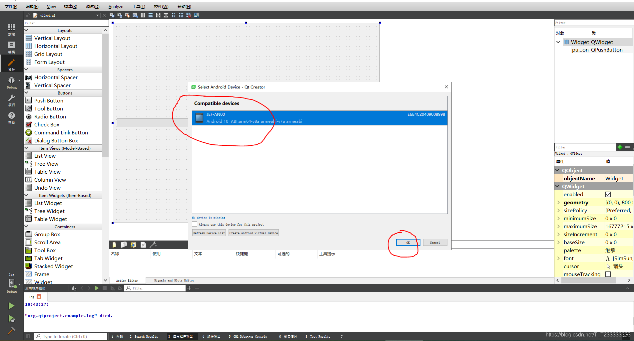Viewport: 634px width, 341px height.
Task: Click the Edit Buddies toolbar icon
Action: click(x=127, y=15)
